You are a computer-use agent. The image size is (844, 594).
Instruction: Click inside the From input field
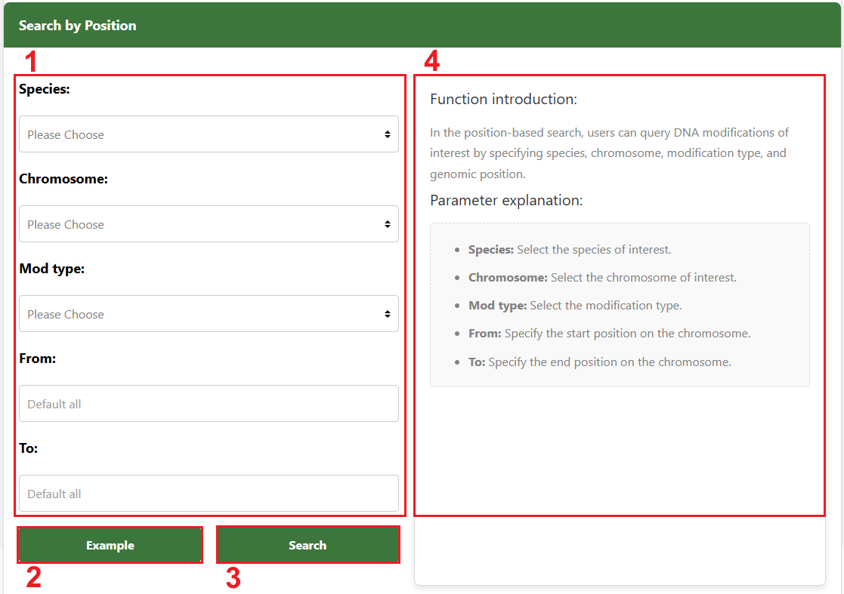click(209, 403)
